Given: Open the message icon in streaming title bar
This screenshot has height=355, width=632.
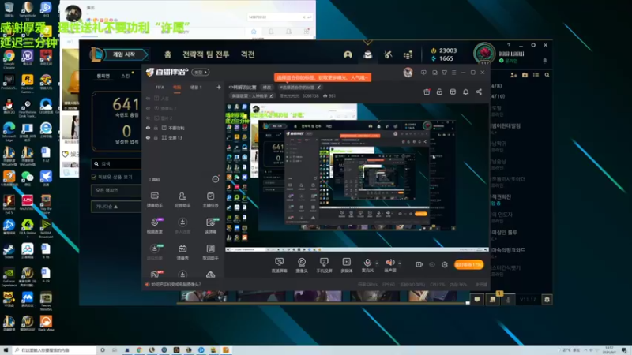Looking at the screenshot, I should (x=423, y=73).
